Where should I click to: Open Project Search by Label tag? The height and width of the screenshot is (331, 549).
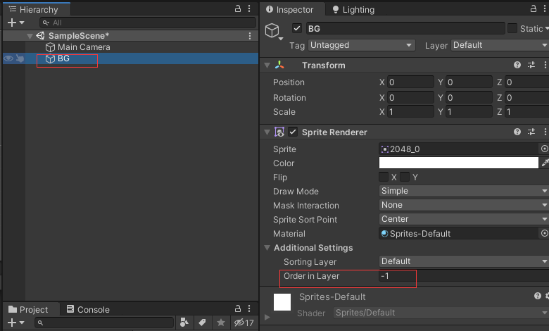(x=202, y=323)
